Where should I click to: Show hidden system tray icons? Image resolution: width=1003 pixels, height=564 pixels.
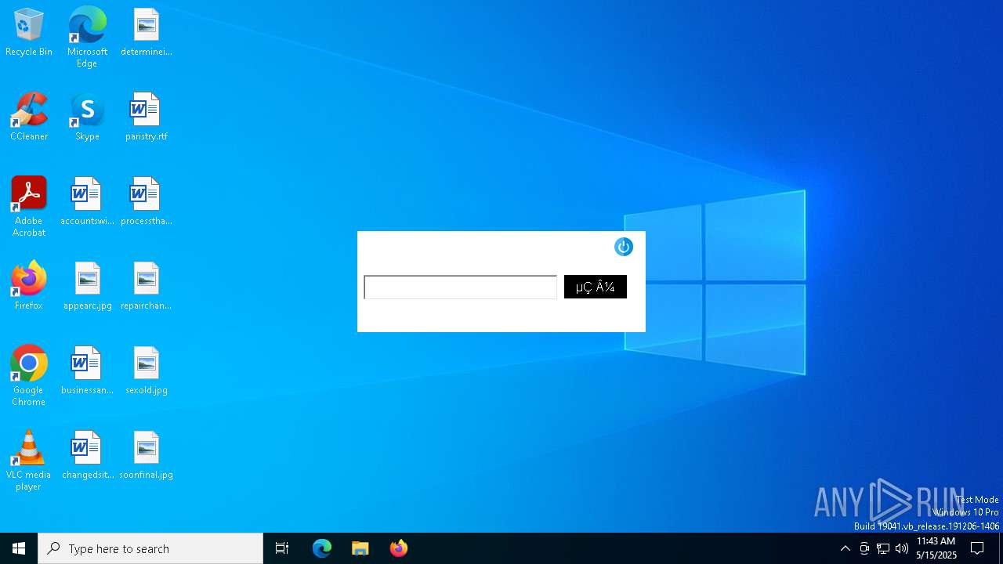coord(845,548)
